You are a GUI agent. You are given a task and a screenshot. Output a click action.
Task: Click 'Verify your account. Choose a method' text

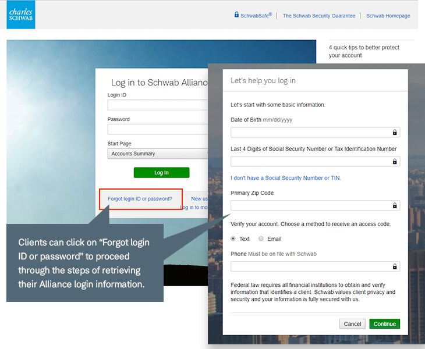[311, 224]
